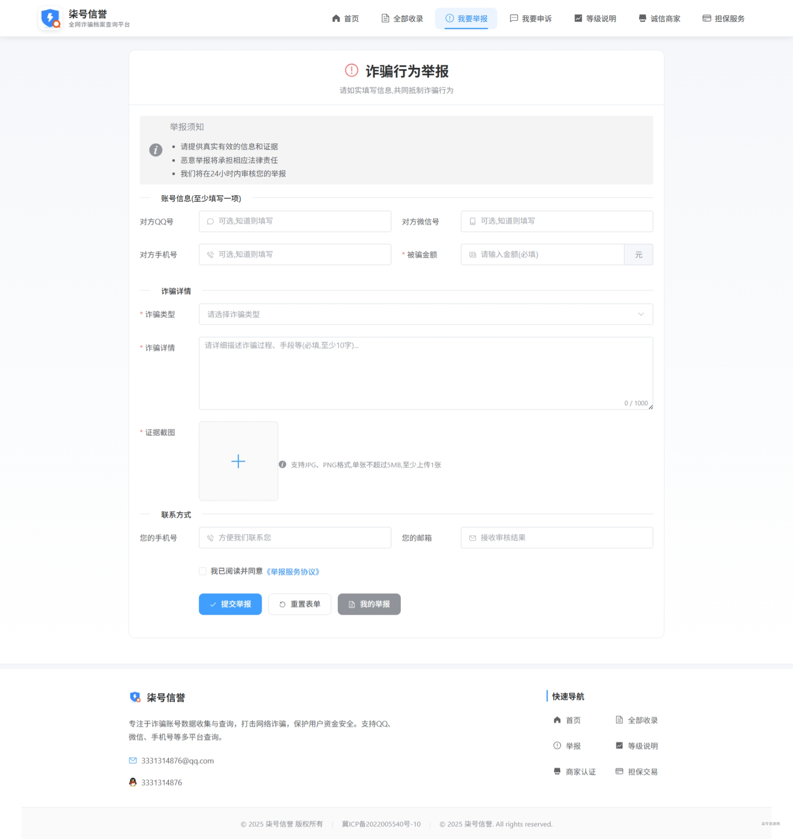
Task: Open the 被骗金额 amount field unit selector
Action: pos(639,254)
